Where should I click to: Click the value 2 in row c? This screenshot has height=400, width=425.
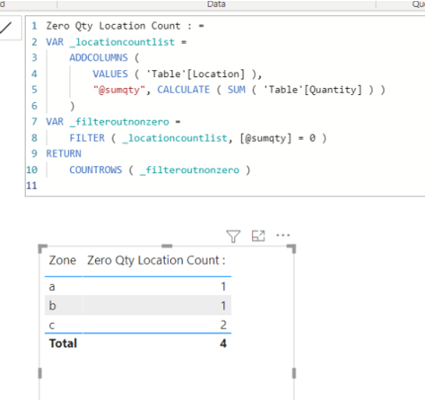[x=223, y=325]
